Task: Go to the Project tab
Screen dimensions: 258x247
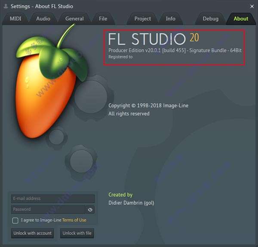Action: pyautogui.click(x=142, y=19)
